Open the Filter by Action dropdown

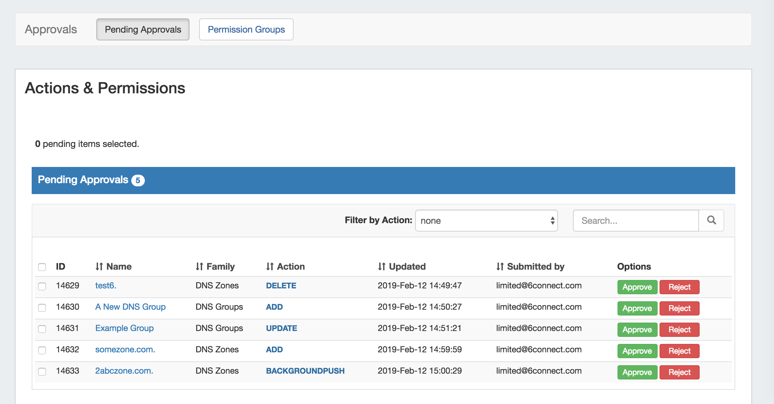pyautogui.click(x=486, y=221)
